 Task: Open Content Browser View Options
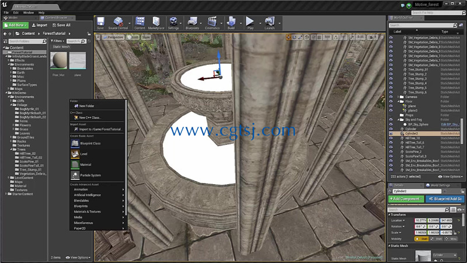[78, 257]
